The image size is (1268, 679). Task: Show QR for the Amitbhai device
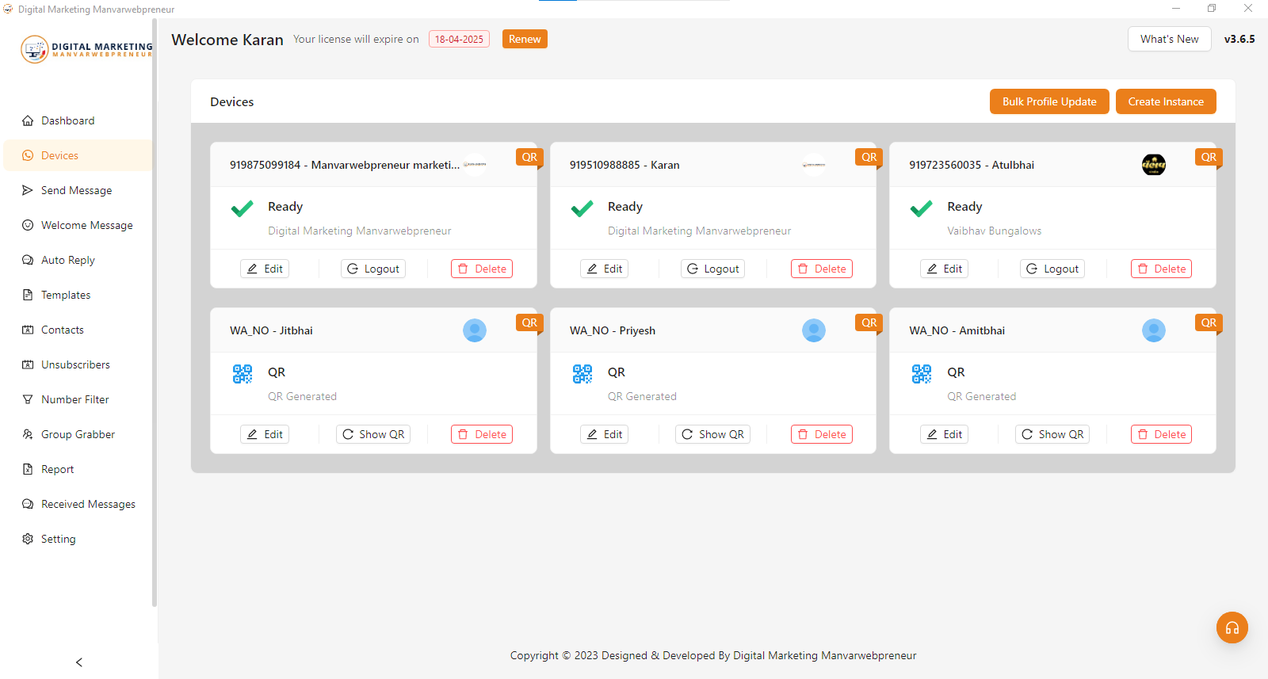click(x=1052, y=434)
